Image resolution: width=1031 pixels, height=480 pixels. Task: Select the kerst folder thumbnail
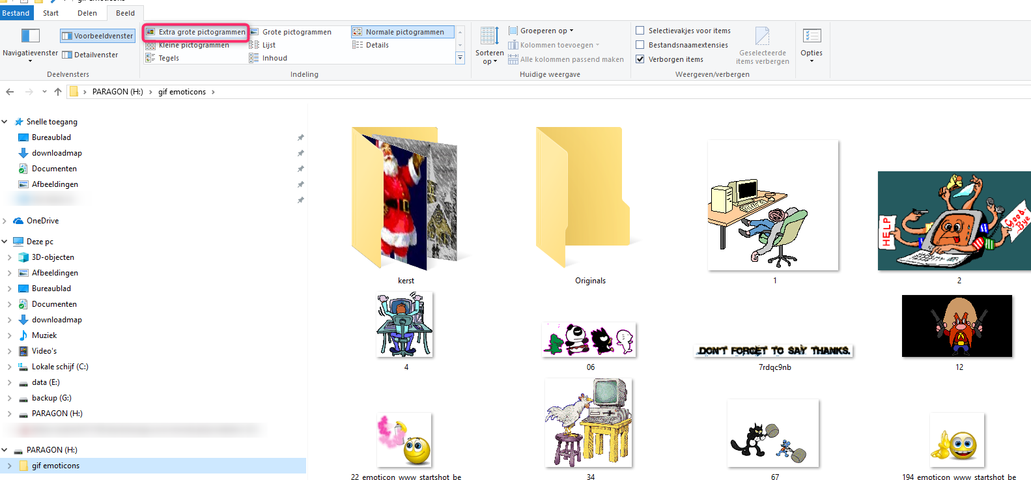coord(404,199)
